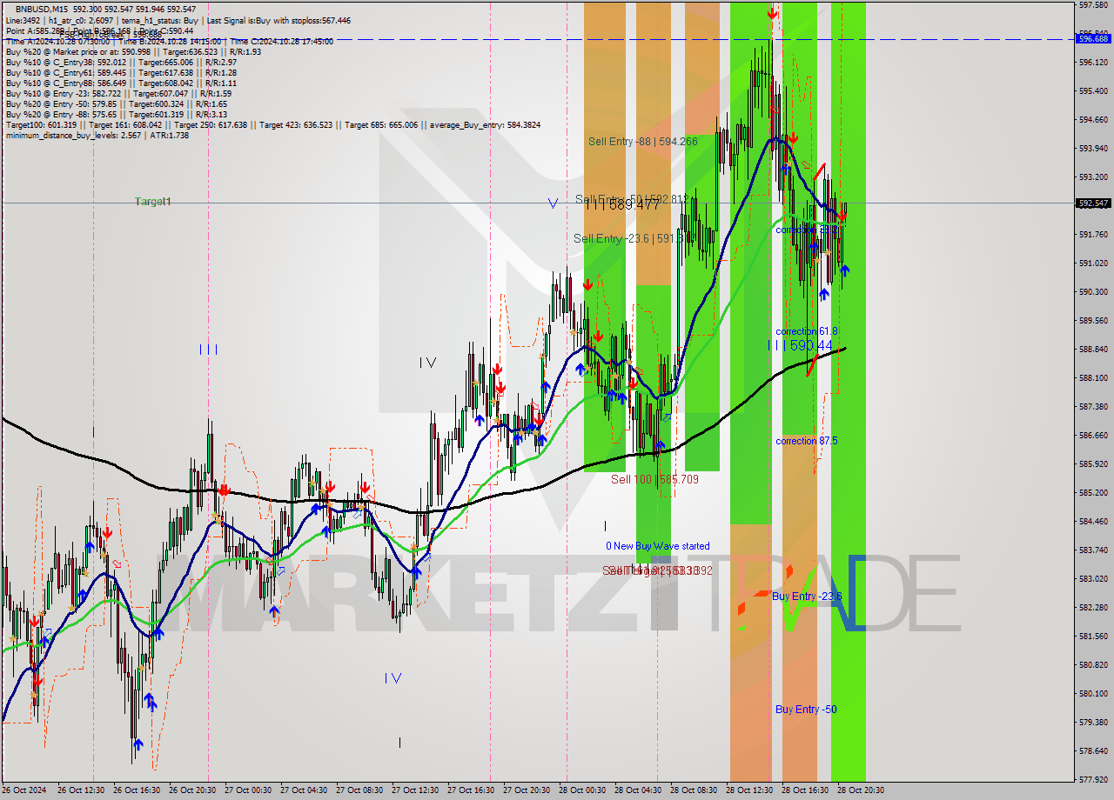1114x800 pixels.
Task: Click the highlighted 596.688 price tag
Action: pyautogui.click(x=1093, y=38)
